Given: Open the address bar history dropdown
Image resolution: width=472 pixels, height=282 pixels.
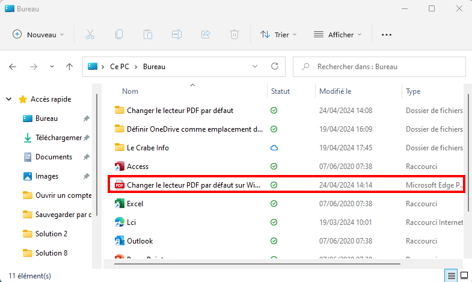Looking at the screenshot, I should click(x=255, y=66).
